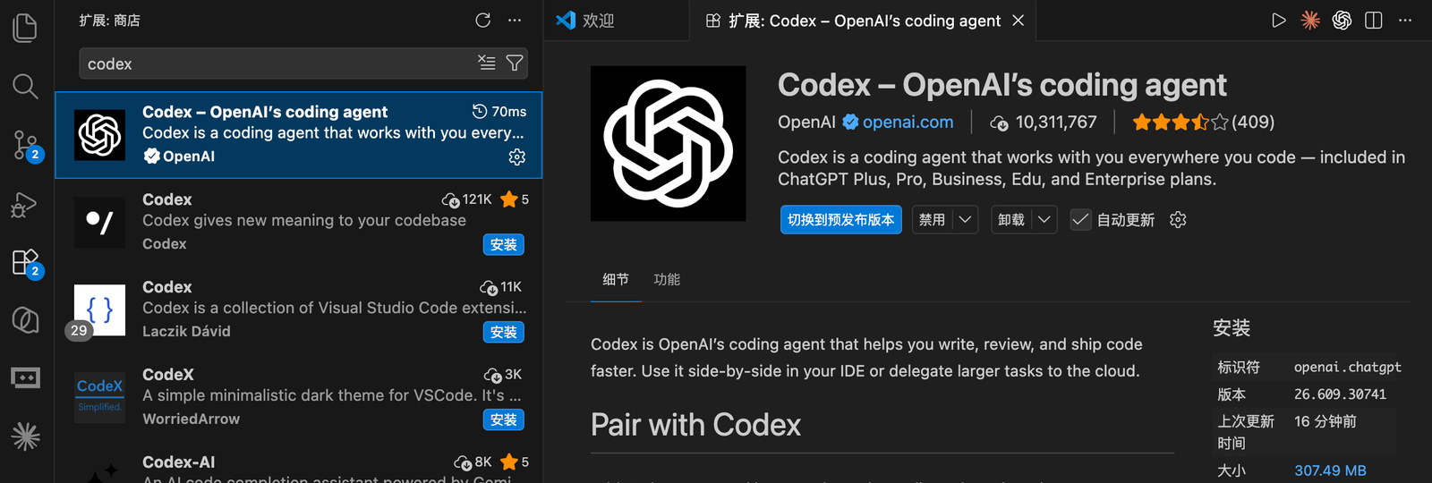Image resolution: width=1432 pixels, height=483 pixels.
Task: Open the Claude starburst icon in activity bar
Action: tap(25, 436)
